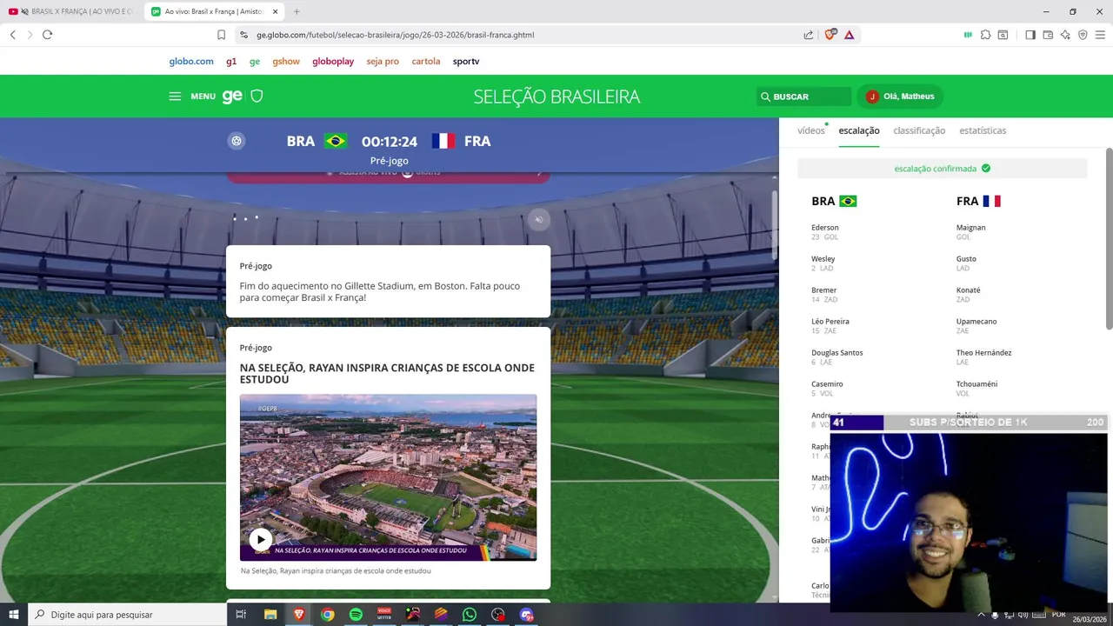The image size is (1113, 626).
Task: Open the Rayan stadium video thumbnail
Action: [x=388, y=477]
